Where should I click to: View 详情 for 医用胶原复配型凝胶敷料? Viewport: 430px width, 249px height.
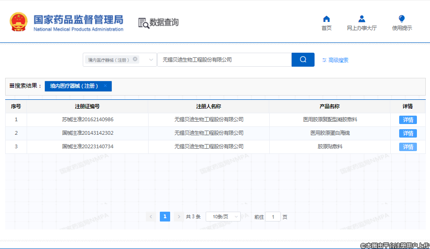pos(408,120)
